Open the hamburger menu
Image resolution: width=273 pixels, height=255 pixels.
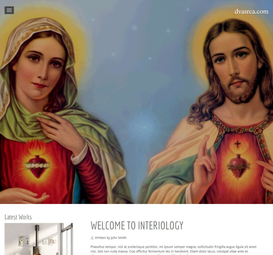(9, 10)
